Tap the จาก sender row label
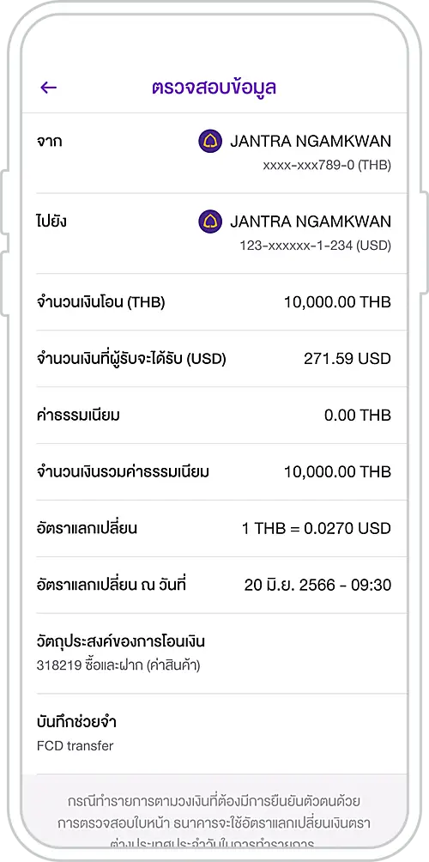The image size is (429, 862). [50, 142]
